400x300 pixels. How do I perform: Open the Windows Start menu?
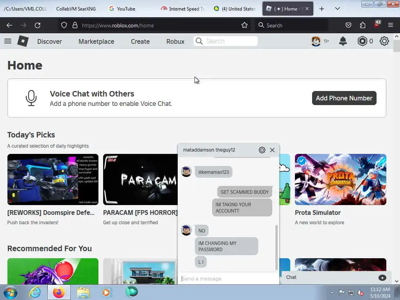pos(10,292)
